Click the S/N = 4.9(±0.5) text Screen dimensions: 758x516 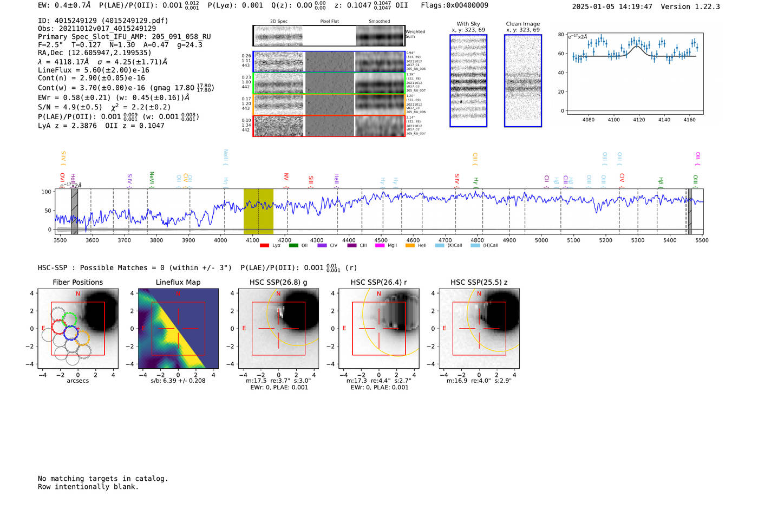[x=70, y=107]
